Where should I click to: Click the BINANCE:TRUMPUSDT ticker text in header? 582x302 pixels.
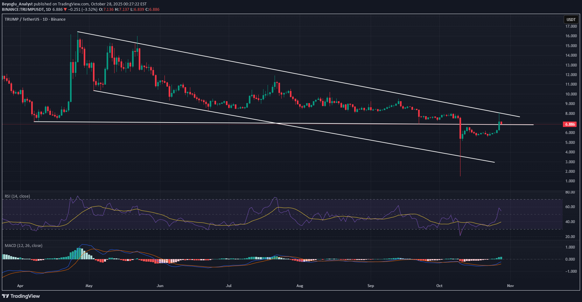[x=23, y=10]
